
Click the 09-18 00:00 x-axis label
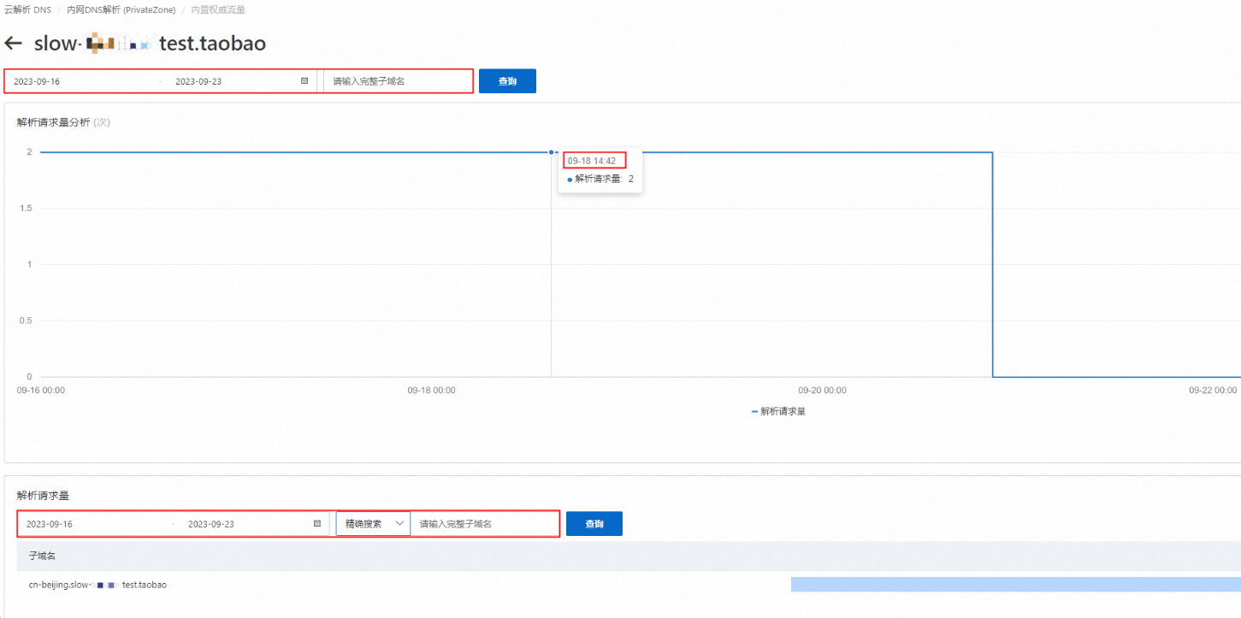coord(432,390)
